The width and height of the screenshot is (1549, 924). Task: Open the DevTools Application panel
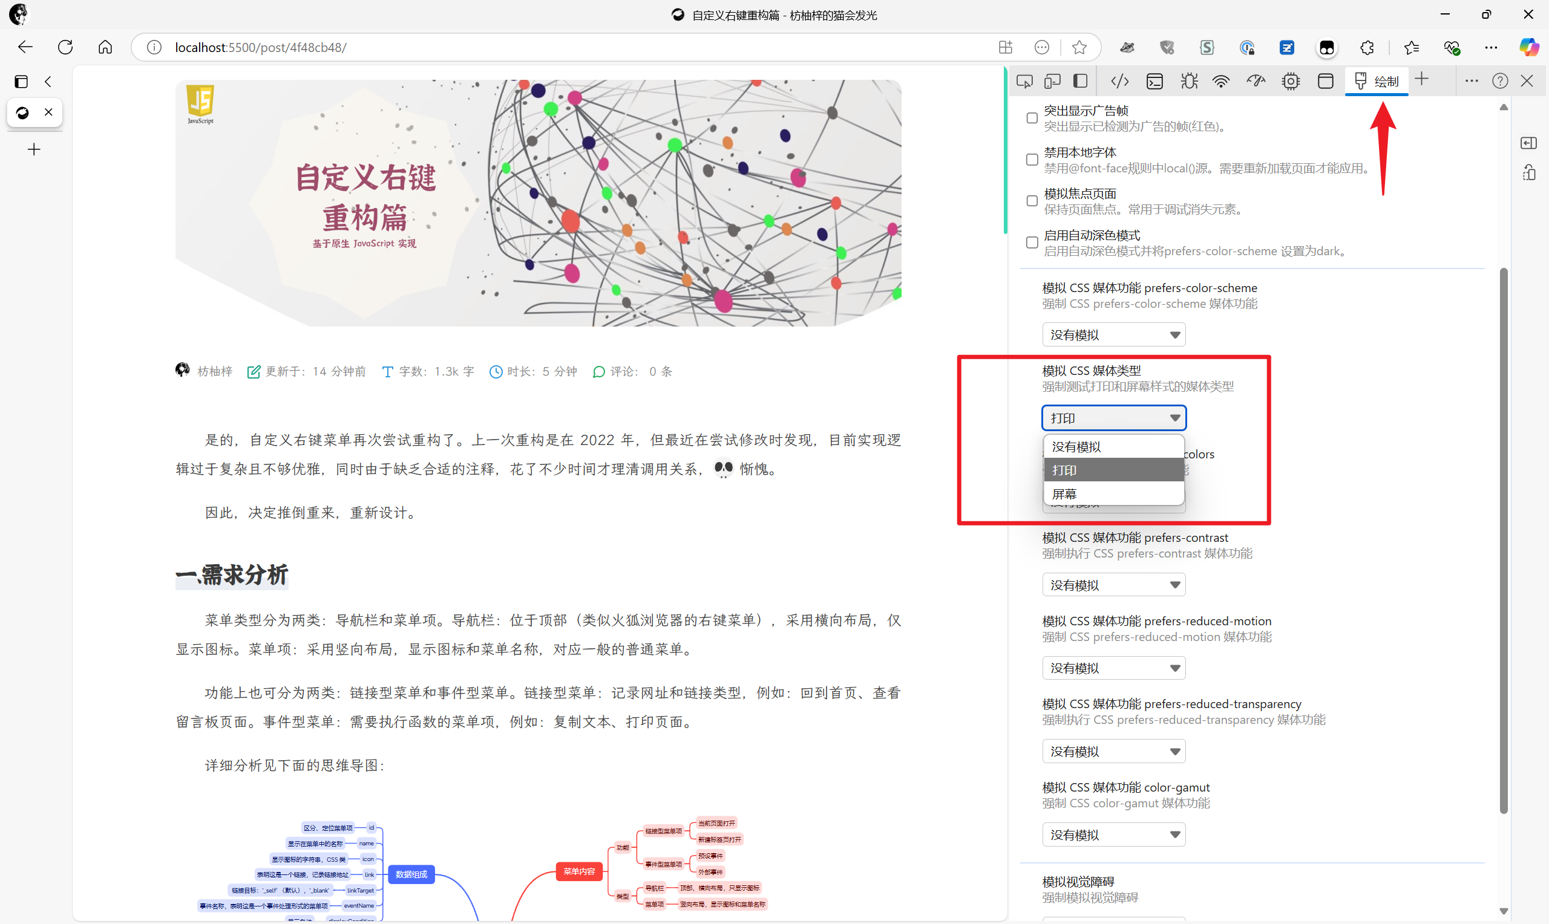pos(1325,82)
